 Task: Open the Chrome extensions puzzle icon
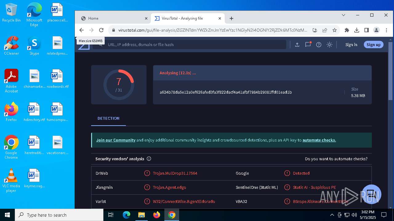(347, 30)
